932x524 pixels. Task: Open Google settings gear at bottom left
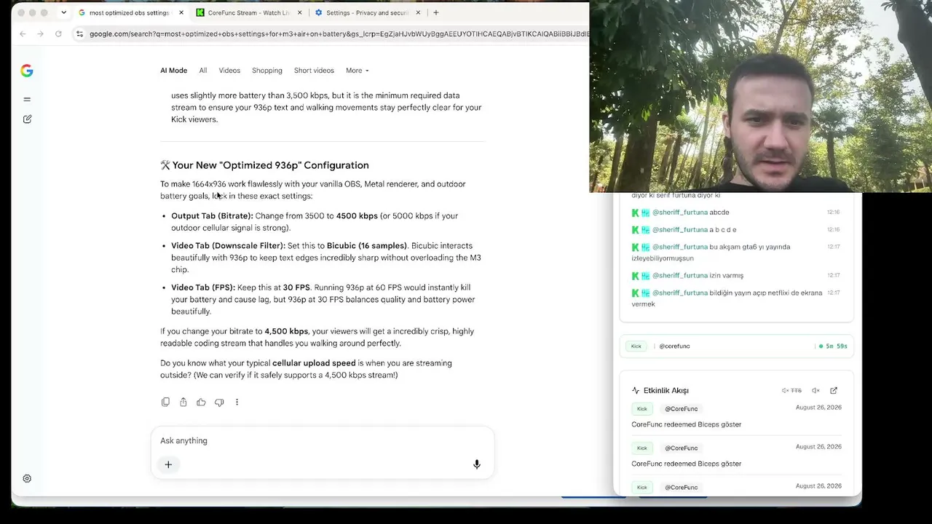click(27, 478)
